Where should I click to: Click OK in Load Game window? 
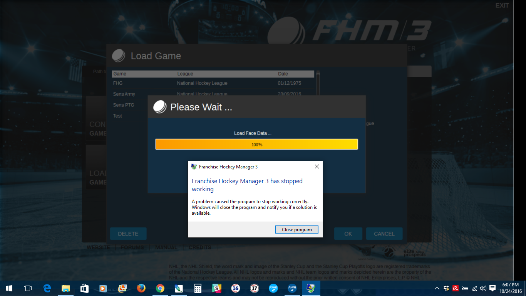pos(348,234)
